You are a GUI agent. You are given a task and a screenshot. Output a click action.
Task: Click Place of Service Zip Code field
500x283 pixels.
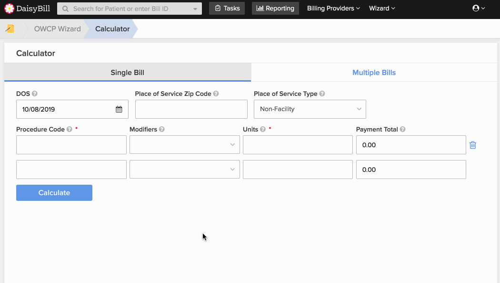pos(191,109)
